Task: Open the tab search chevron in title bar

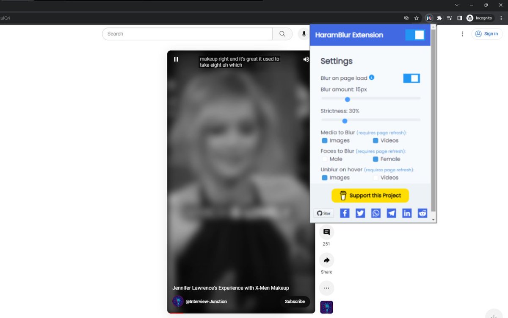Action: 457,5
